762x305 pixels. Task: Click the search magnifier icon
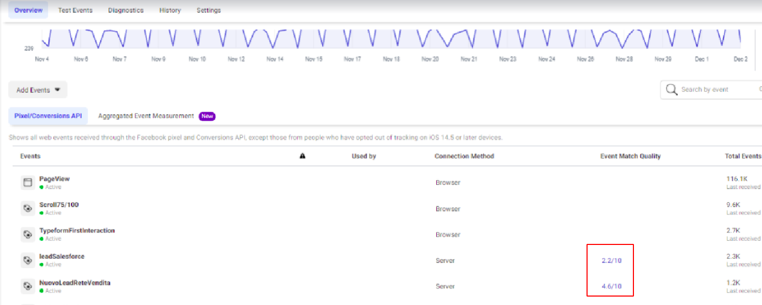tap(671, 90)
